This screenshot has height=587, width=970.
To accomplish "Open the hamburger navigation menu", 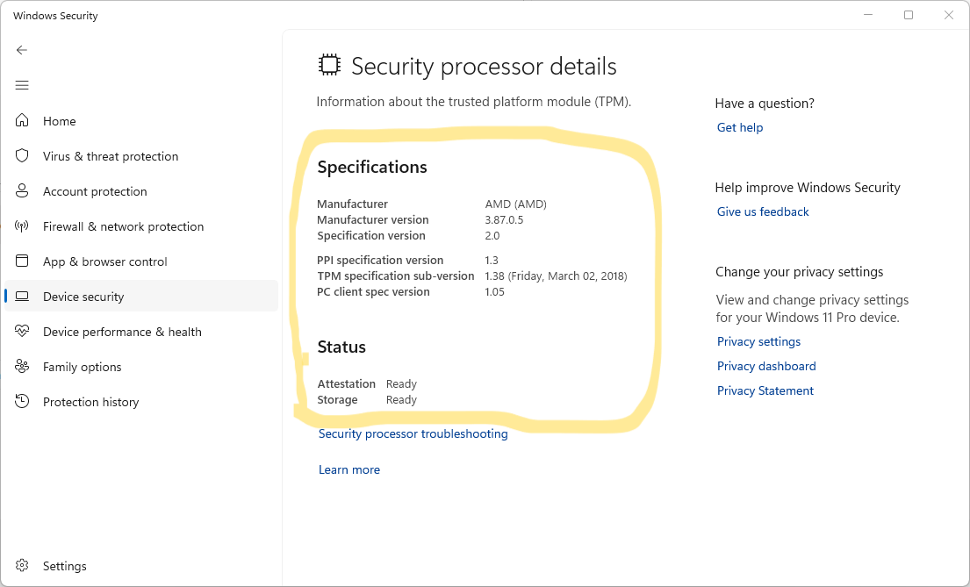I will (22, 85).
